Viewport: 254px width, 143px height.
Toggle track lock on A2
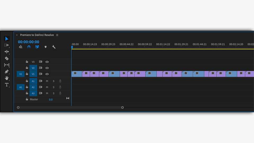click(27, 87)
